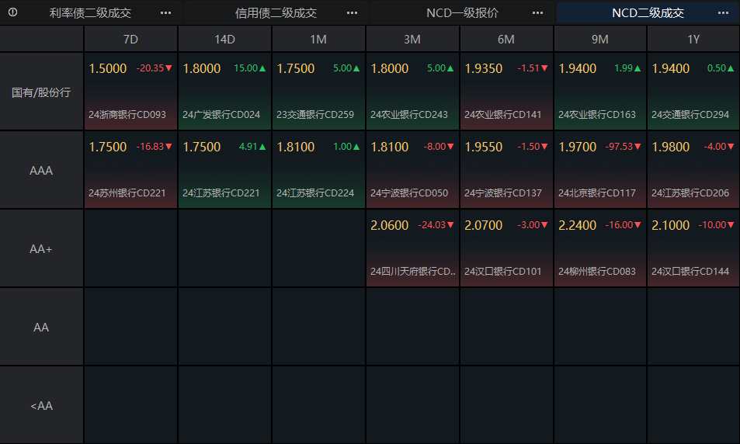
Task: Click the 24北京银行CD117 cell at 1.9700
Action: (x=599, y=170)
